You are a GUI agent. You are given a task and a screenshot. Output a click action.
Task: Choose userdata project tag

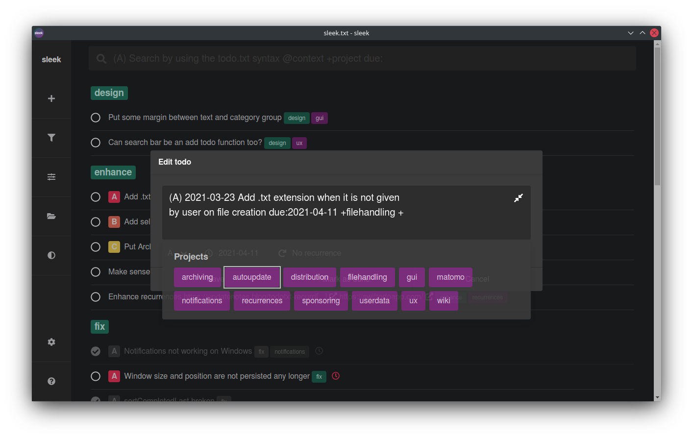point(374,301)
